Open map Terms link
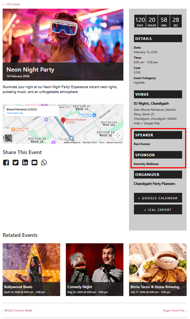Screen dimensions: 190x319 point(102,142)
